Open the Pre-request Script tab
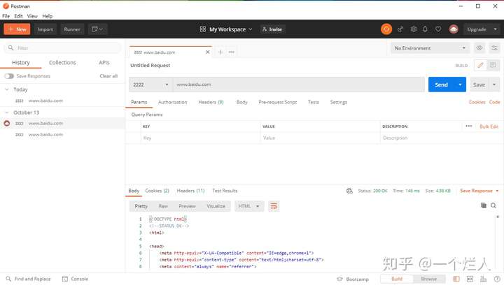504x285 pixels. coord(278,102)
